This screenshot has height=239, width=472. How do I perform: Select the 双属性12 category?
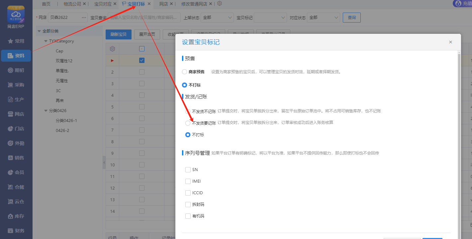(64, 61)
